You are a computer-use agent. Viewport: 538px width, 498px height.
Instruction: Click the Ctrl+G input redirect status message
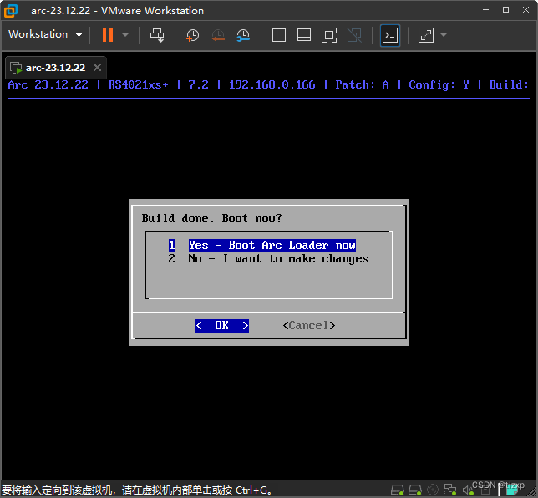coord(137,490)
